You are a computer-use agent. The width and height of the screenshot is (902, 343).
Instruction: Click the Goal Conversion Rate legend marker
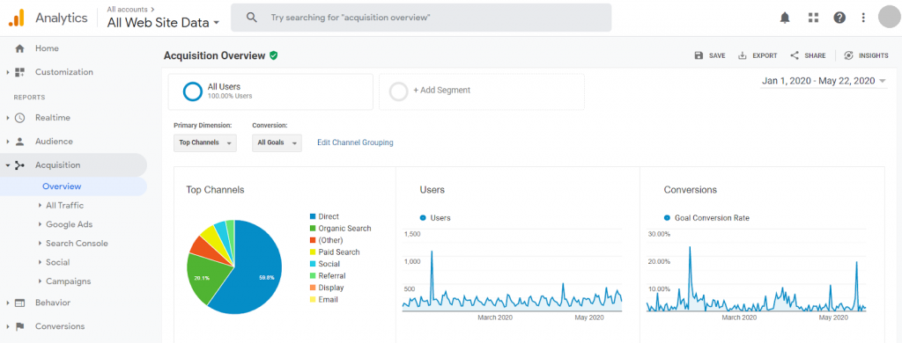[668, 218]
